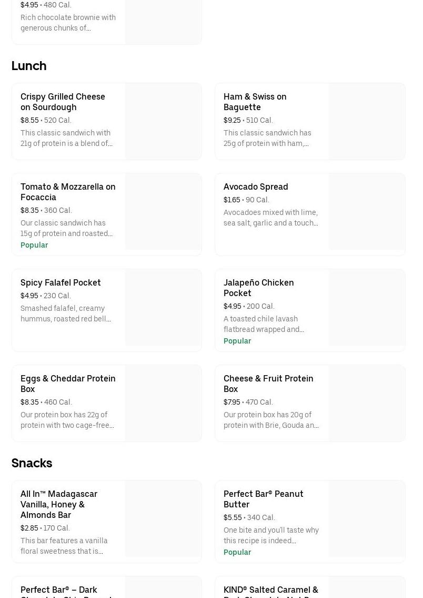Image resolution: width=423 pixels, height=598 pixels.
Task: View the Cheese & Fruit Protein Box
Action: tap(271, 403)
